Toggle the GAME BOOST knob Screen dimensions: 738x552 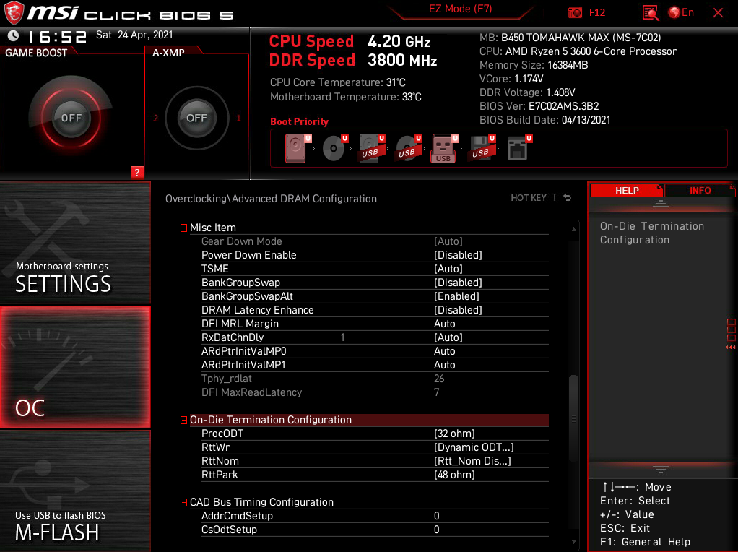(x=71, y=118)
